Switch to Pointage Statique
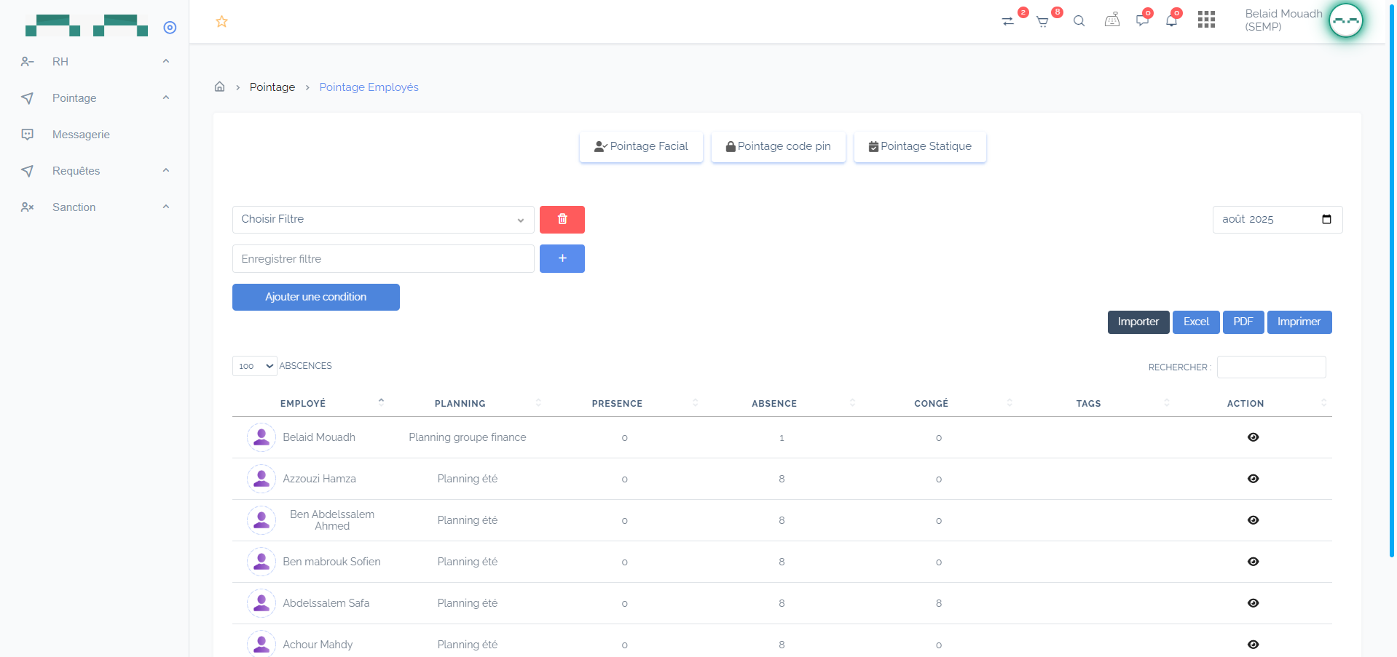The height and width of the screenshot is (657, 1397). (x=920, y=146)
